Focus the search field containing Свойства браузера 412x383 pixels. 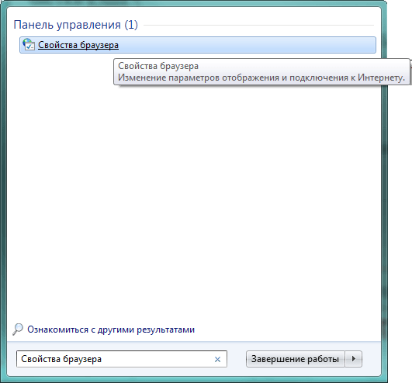122,359
